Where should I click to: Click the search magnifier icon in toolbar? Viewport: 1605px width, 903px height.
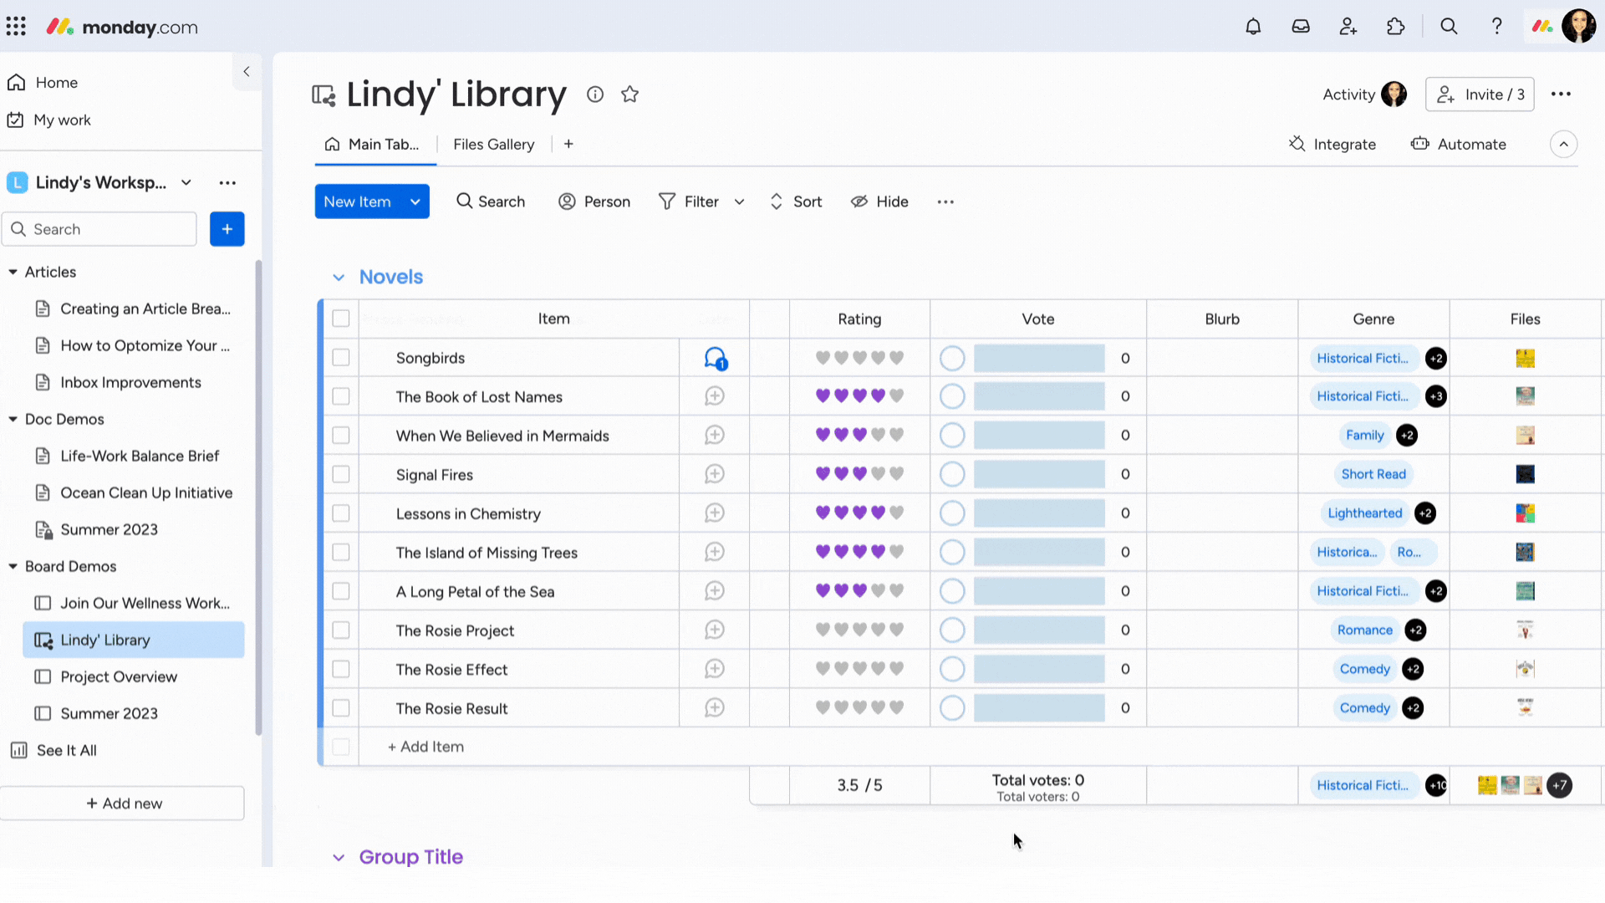465,202
